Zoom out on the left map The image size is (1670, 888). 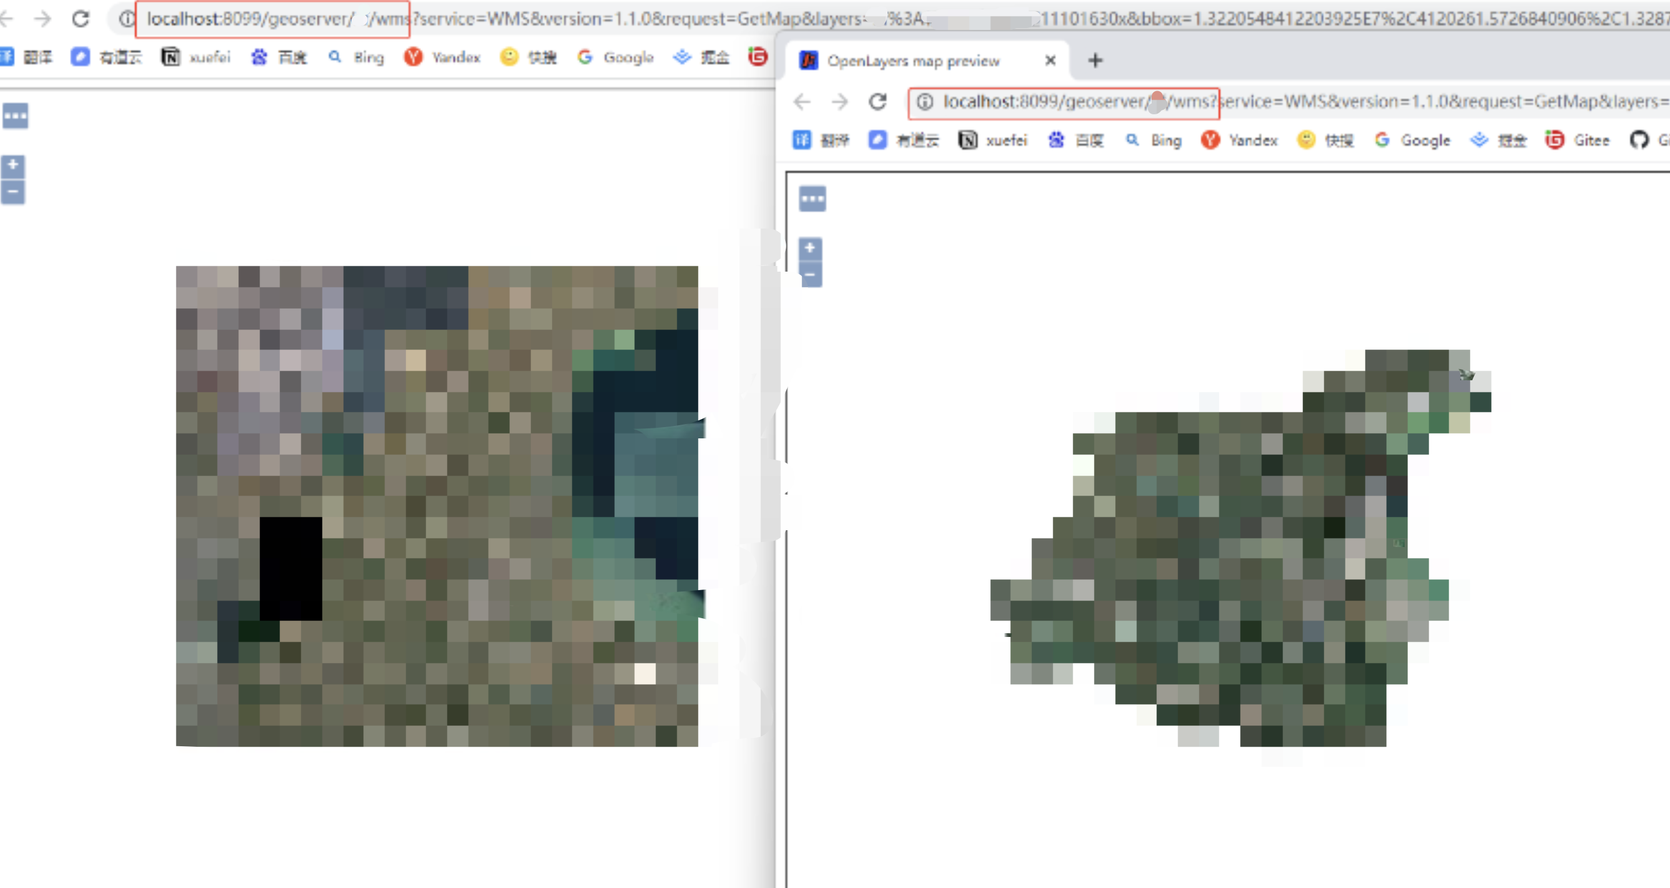click(x=13, y=192)
